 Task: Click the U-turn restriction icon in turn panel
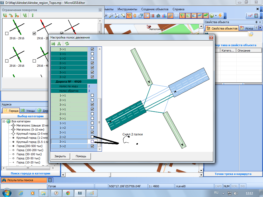click(x=5, y=15)
